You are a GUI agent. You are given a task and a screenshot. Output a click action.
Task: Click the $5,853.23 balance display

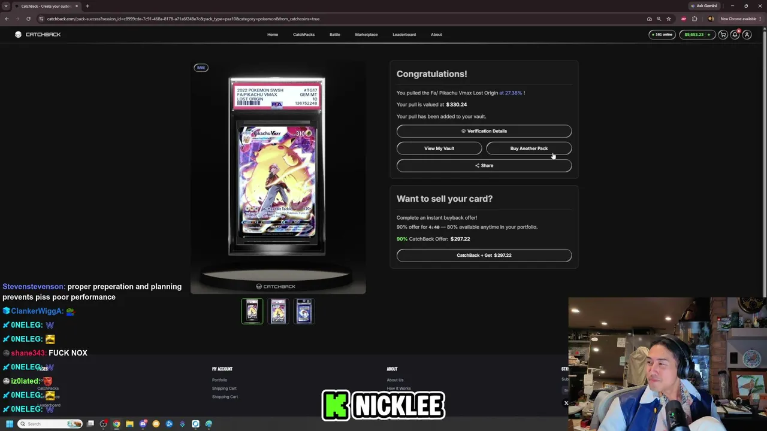pos(694,35)
